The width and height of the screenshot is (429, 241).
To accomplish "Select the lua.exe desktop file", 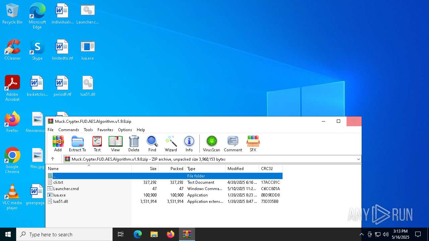I will (x=87, y=50).
